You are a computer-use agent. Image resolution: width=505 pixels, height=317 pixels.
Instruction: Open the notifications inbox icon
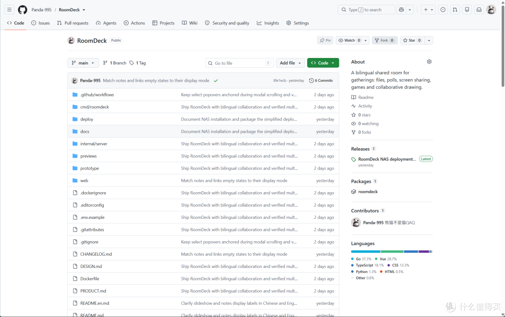(479, 10)
